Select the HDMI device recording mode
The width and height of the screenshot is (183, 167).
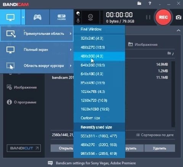61,17
